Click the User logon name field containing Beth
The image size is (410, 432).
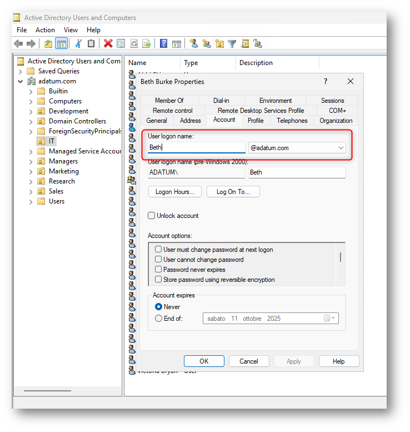(196, 147)
